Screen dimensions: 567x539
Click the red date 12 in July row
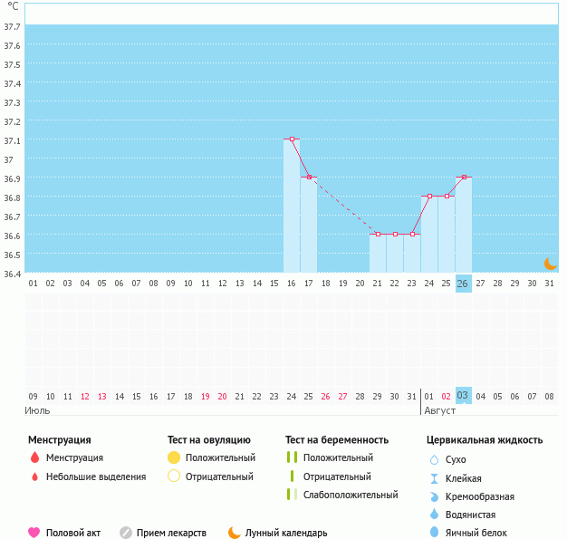pyautogui.click(x=84, y=396)
